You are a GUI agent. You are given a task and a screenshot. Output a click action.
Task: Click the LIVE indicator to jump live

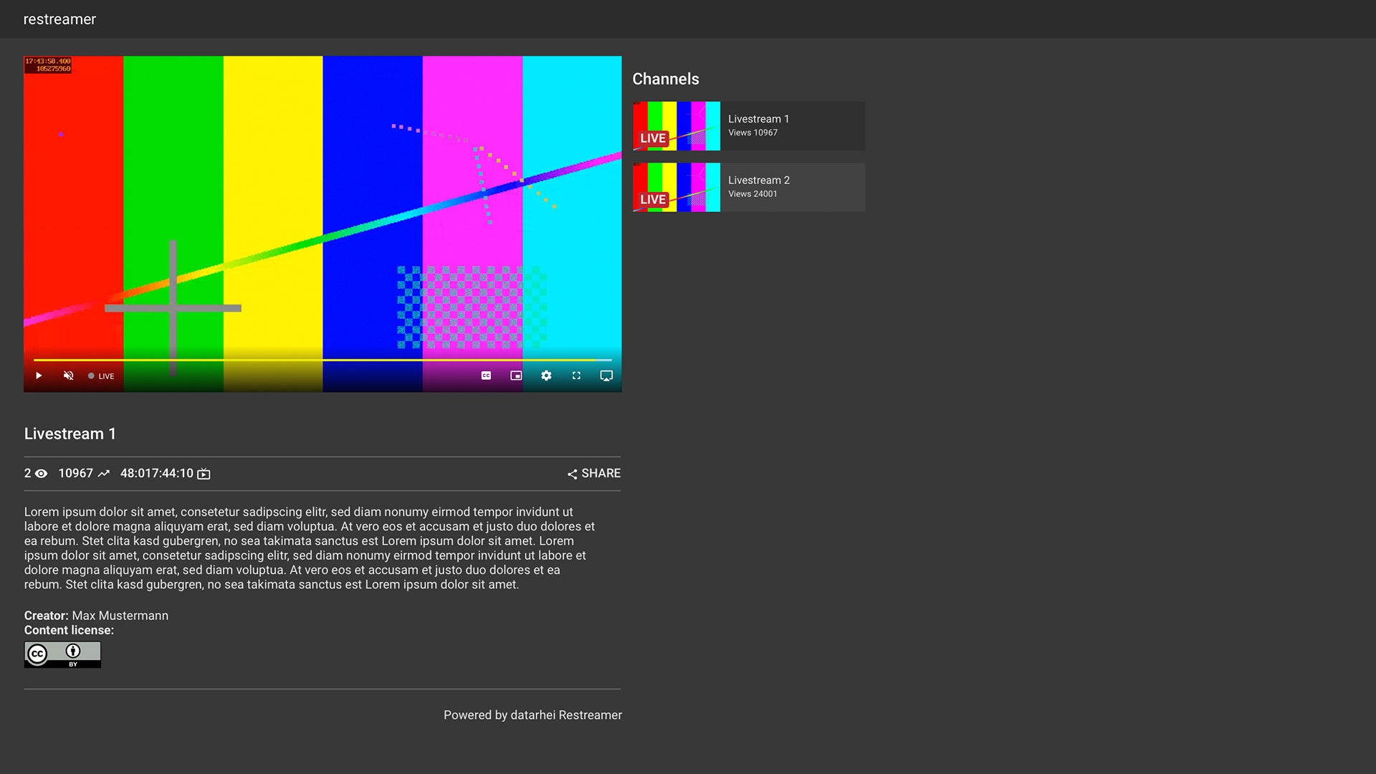click(x=101, y=376)
